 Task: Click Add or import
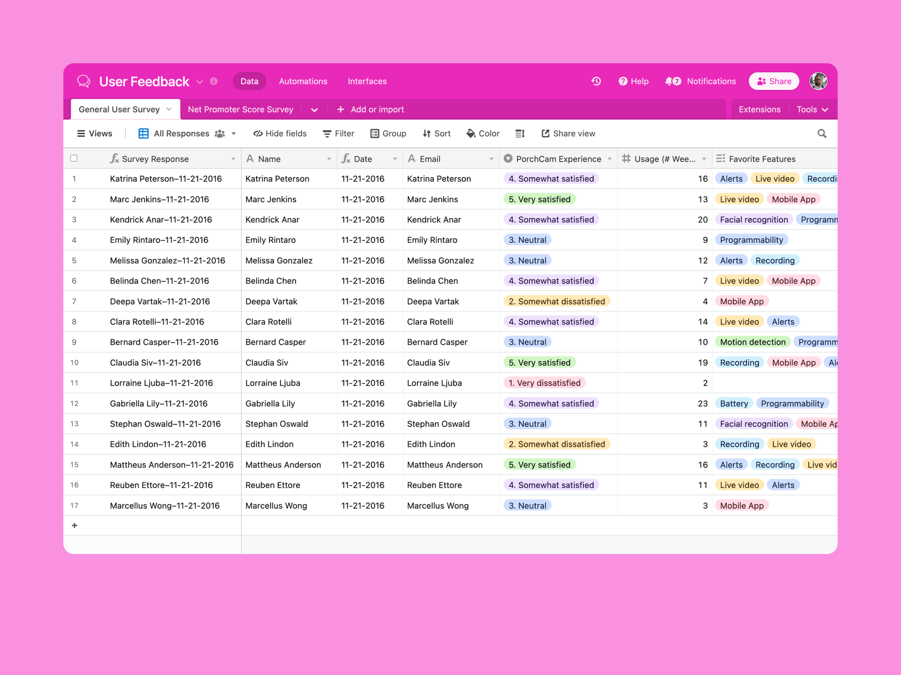(x=370, y=109)
